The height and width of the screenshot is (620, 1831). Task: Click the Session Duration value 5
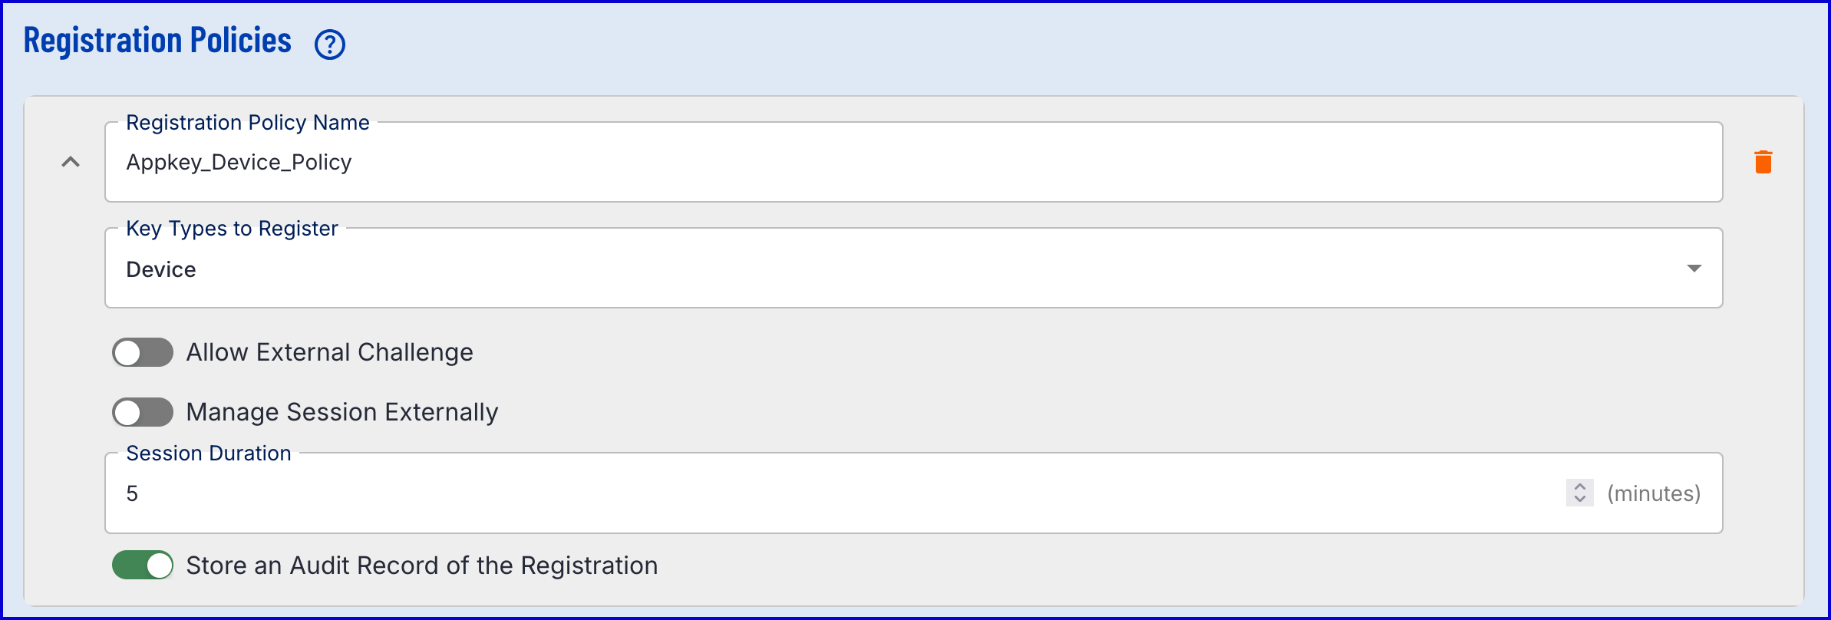[x=133, y=493]
